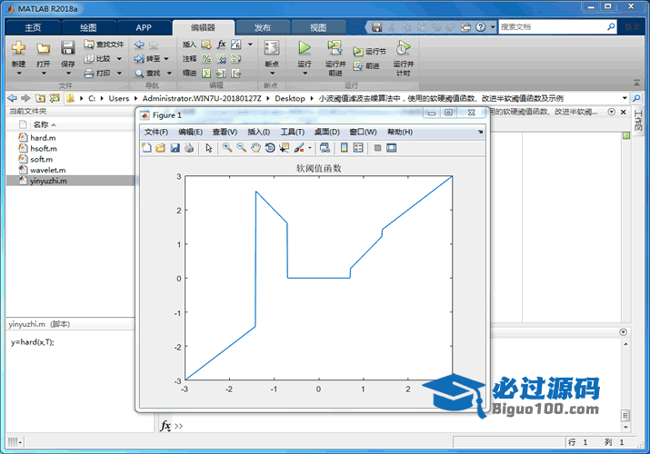Open the Figure 1 Insert (插入) menu
Viewport: 650px width, 454px height.
click(259, 132)
